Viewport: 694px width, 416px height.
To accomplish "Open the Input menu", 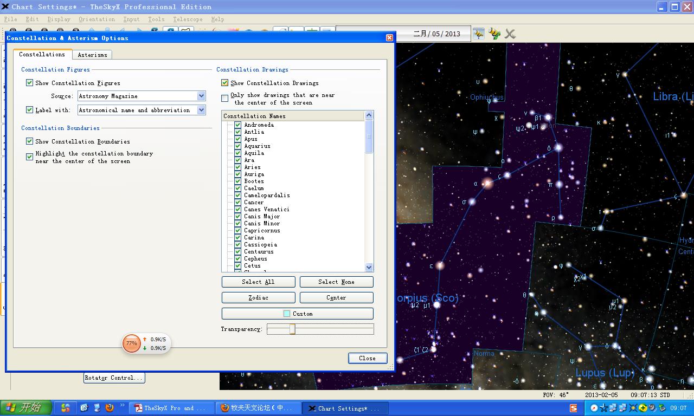I will click(x=132, y=19).
